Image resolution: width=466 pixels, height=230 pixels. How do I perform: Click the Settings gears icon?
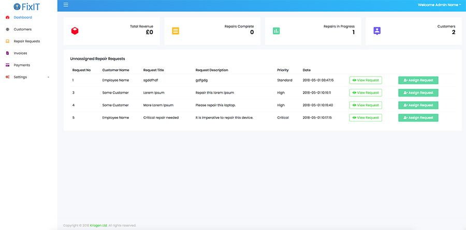click(8, 77)
